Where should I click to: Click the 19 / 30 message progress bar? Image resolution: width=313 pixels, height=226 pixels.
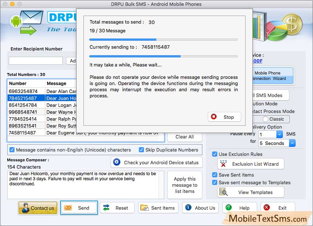point(164,40)
